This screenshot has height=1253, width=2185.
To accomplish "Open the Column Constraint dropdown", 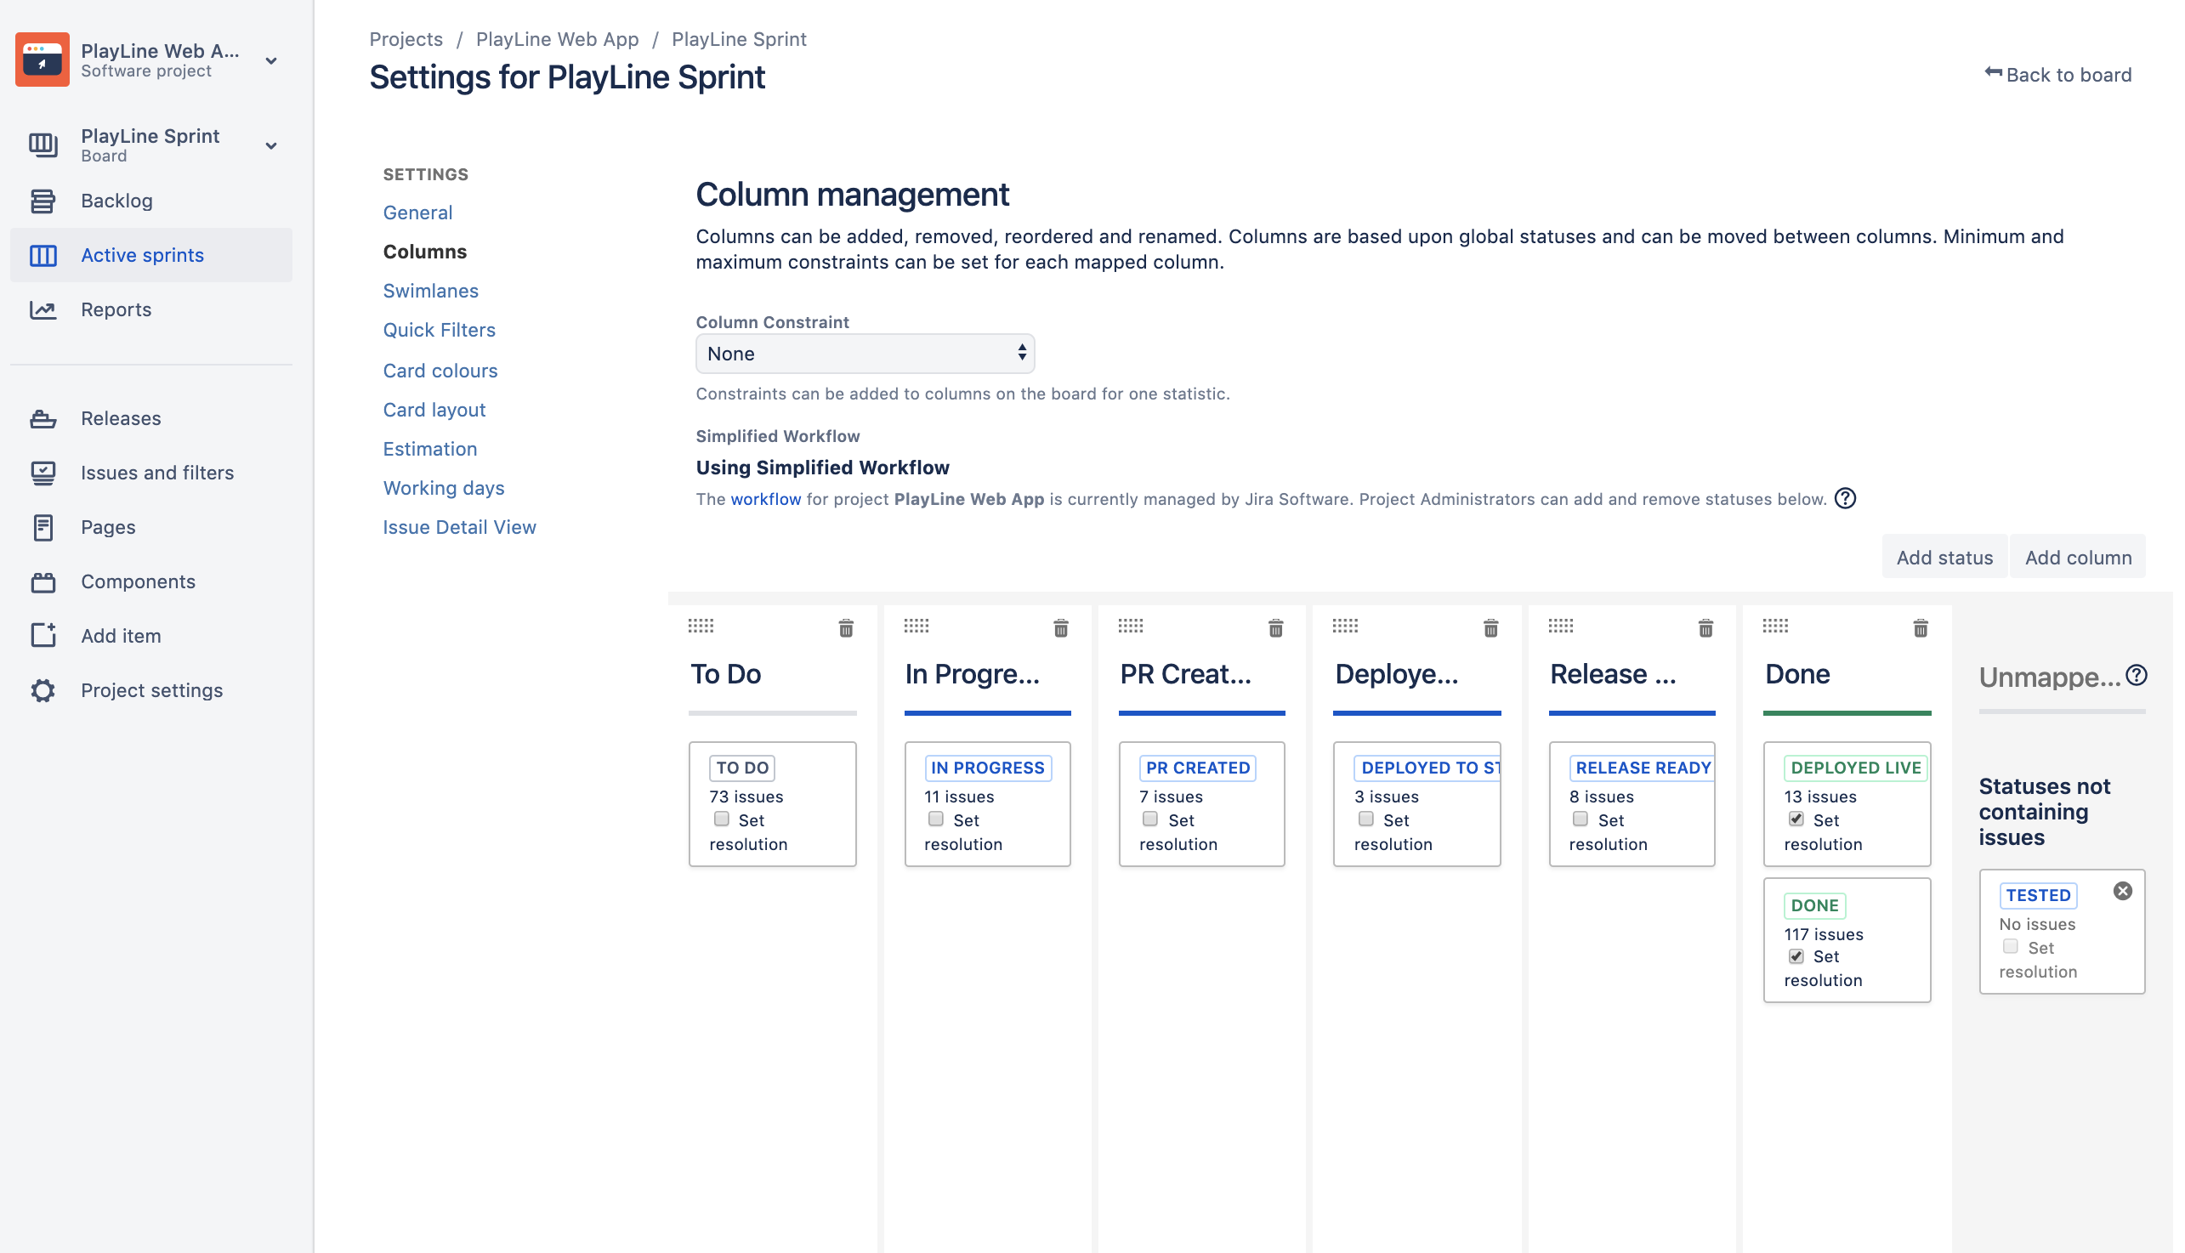I will tap(865, 354).
